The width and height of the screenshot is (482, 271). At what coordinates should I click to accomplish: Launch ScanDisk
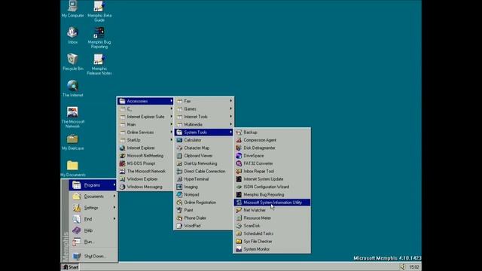click(x=272, y=226)
